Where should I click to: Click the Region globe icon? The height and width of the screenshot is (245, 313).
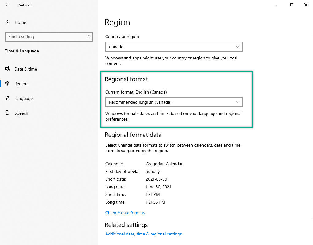8,84
